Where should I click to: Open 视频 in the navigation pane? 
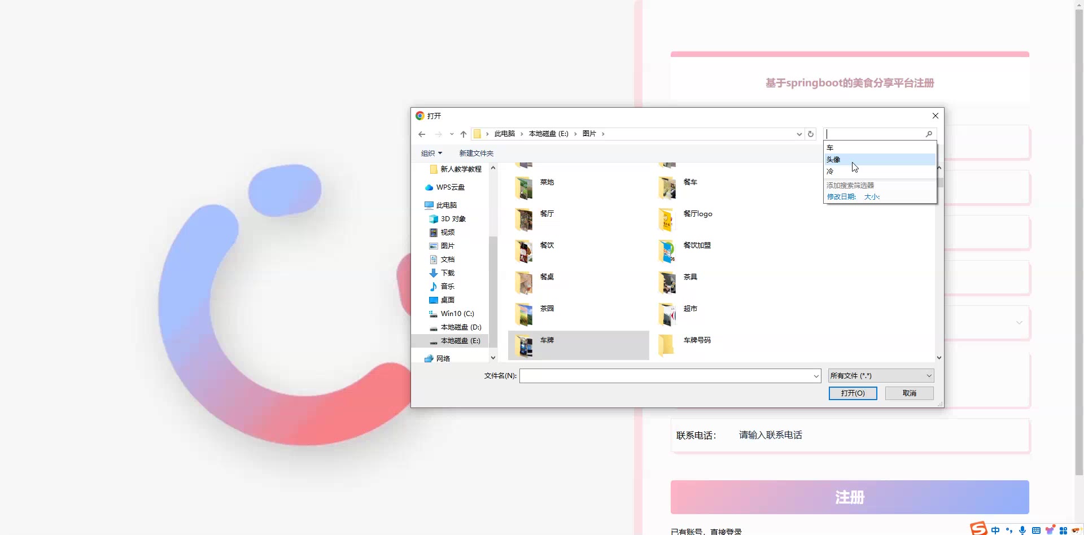[x=442, y=233]
